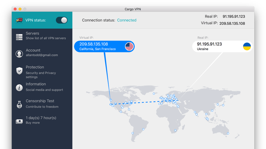Viewport: 266px width, 149px height.
Task: Toggle the VPN status switch off
Action: tap(62, 20)
